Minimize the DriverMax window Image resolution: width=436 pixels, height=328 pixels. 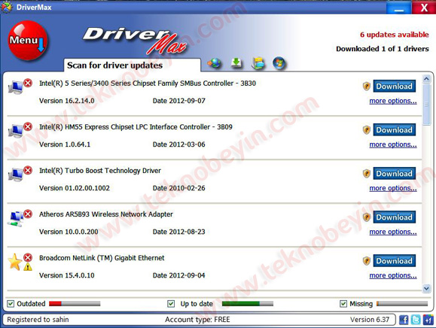(398, 8)
